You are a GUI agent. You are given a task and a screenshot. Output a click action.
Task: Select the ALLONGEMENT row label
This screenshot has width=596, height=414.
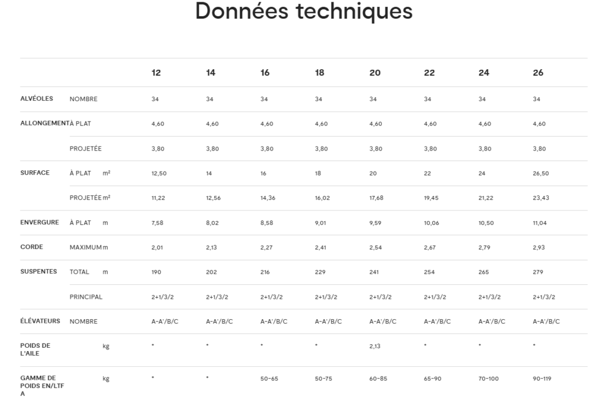pos(44,123)
